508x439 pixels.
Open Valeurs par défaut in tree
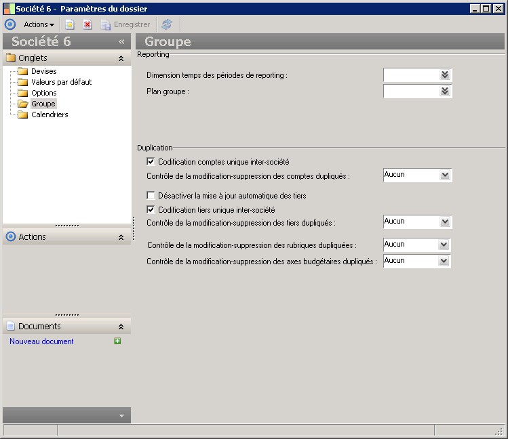pos(61,82)
